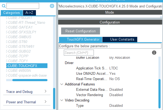The height and width of the screenshot is (110, 163).
Task: Focus the category search input field
Action: click(x=23, y=6)
